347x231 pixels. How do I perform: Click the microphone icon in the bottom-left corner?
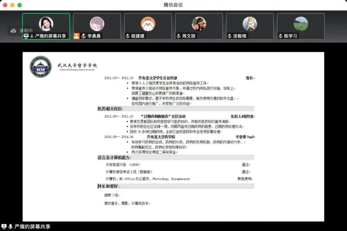point(10,227)
